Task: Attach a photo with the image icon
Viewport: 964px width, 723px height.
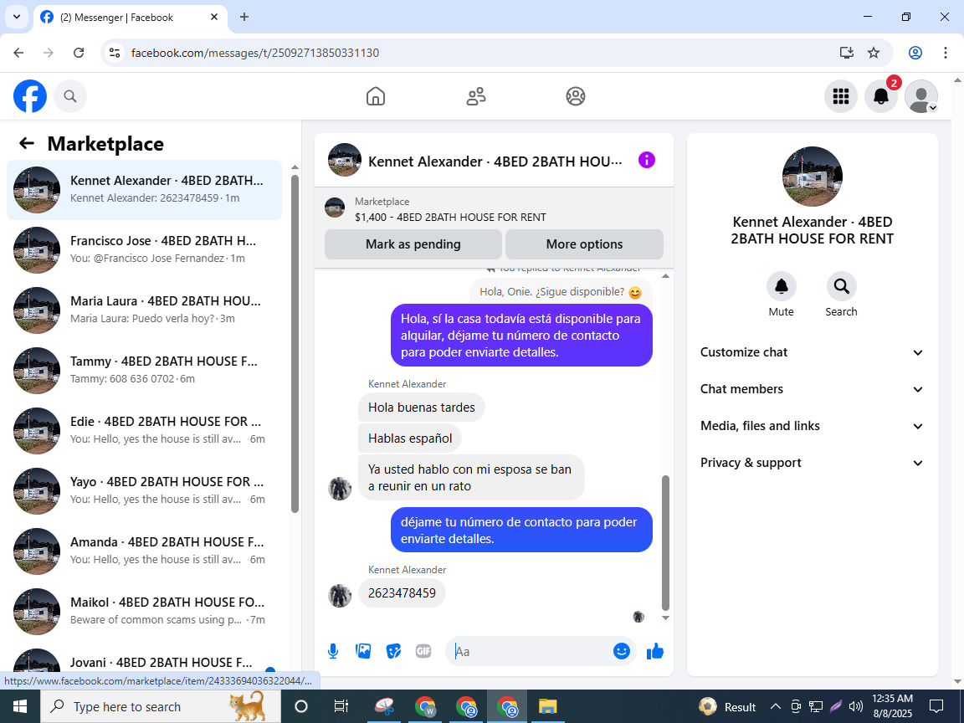Action: pyautogui.click(x=363, y=651)
